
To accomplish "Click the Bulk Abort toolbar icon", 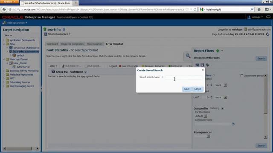I will [x=86, y=66].
